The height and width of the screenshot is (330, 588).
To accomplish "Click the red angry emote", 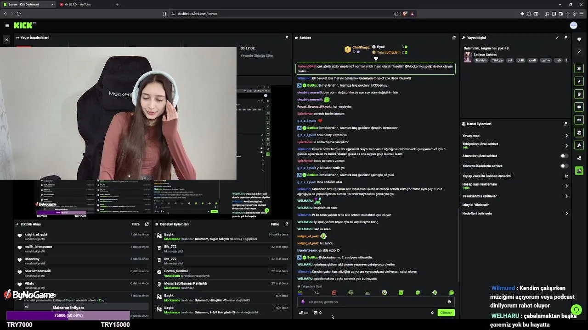I will point(334,292).
